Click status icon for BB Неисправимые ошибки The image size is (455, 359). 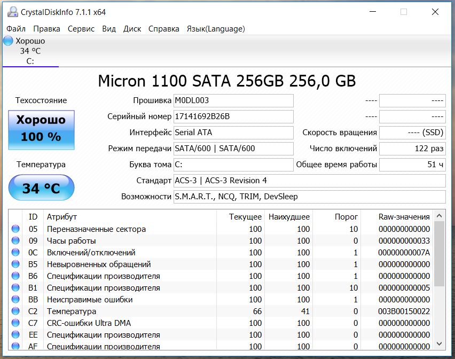[15, 299]
